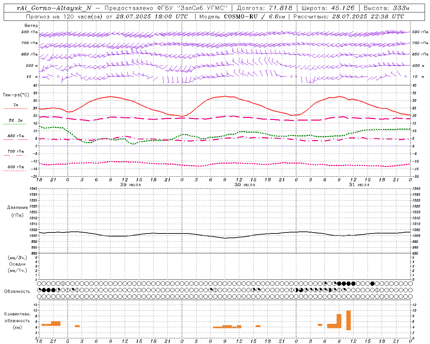
Task: Click the 29 июля date label
Action: (x=131, y=185)
